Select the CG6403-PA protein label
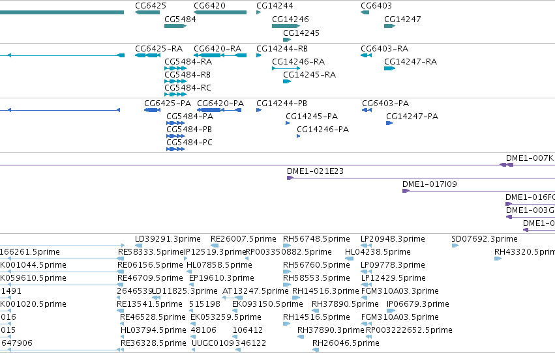 tap(385, 104)
